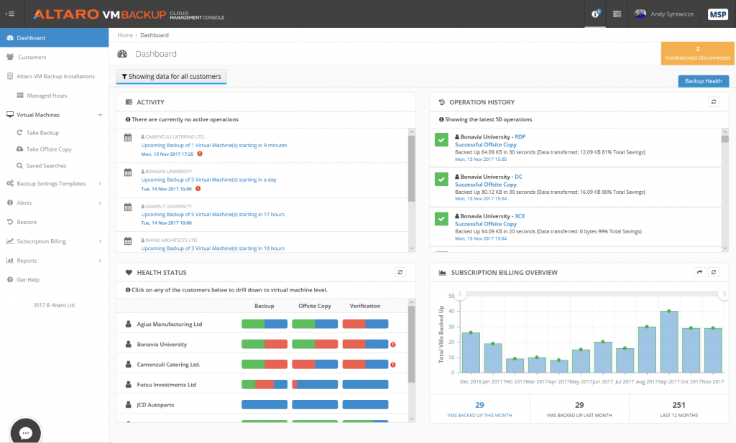Open the live chat bubble
The height and width of the screenshot is (443, 736).
tap(25, 433)
